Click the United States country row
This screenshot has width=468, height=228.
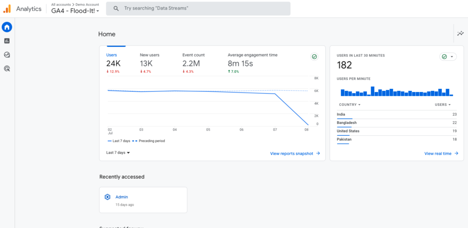397,132
